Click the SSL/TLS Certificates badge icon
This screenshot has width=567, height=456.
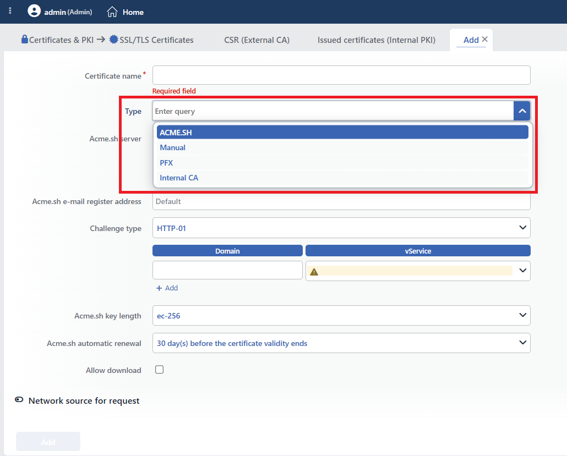pos(113,40)
